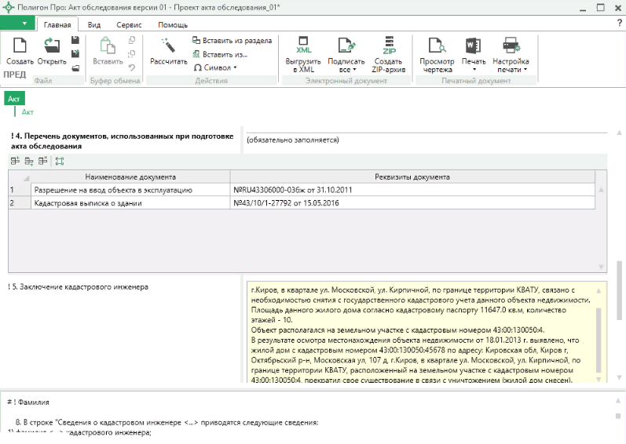Click Вставить из раздела button
This screenshot has height=444, width=626.
(232, 40)
